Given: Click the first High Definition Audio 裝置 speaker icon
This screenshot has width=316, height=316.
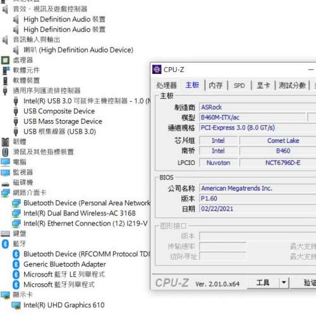Looking at the screenshot, I should click(x=16, y=20).
